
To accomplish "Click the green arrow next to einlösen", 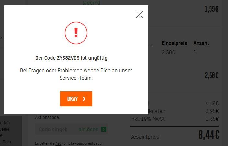I will (x=104, y=129).
